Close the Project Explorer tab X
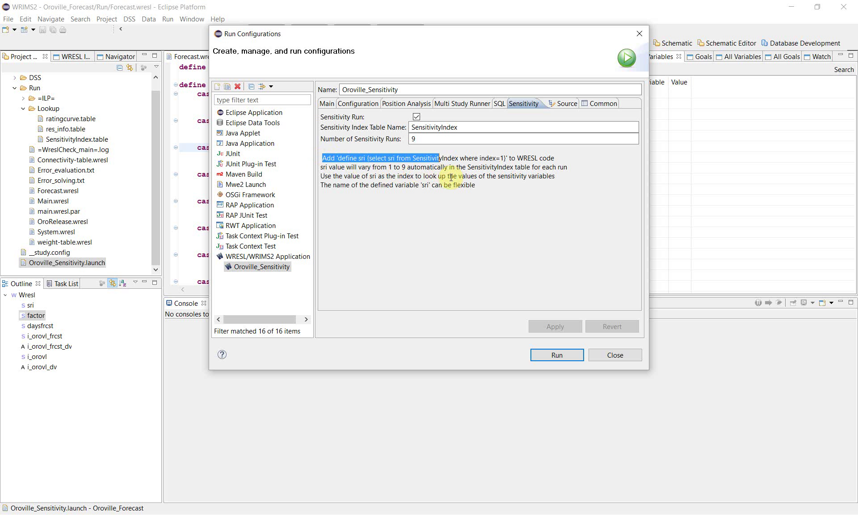The height and width of the screenshot is (515, 858). click(45, 56)
